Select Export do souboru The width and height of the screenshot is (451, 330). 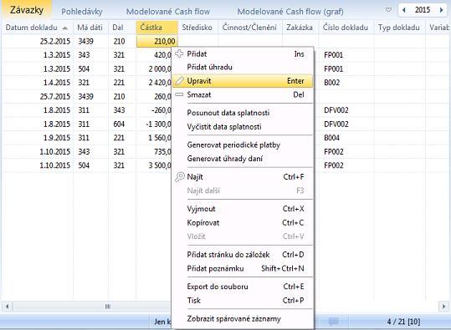242,287
